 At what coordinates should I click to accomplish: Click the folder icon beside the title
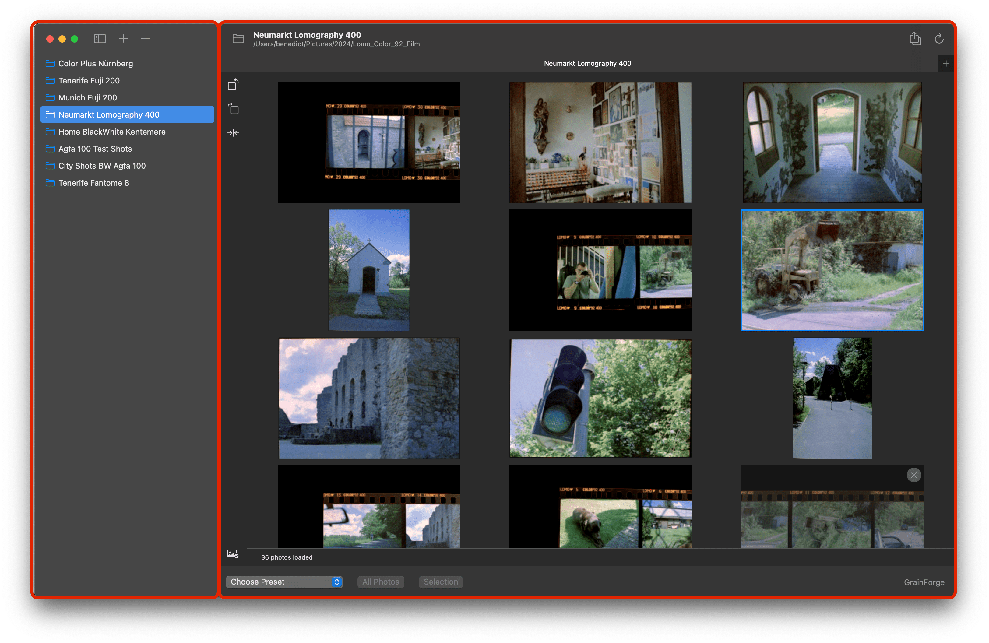(x=238, y=39)
